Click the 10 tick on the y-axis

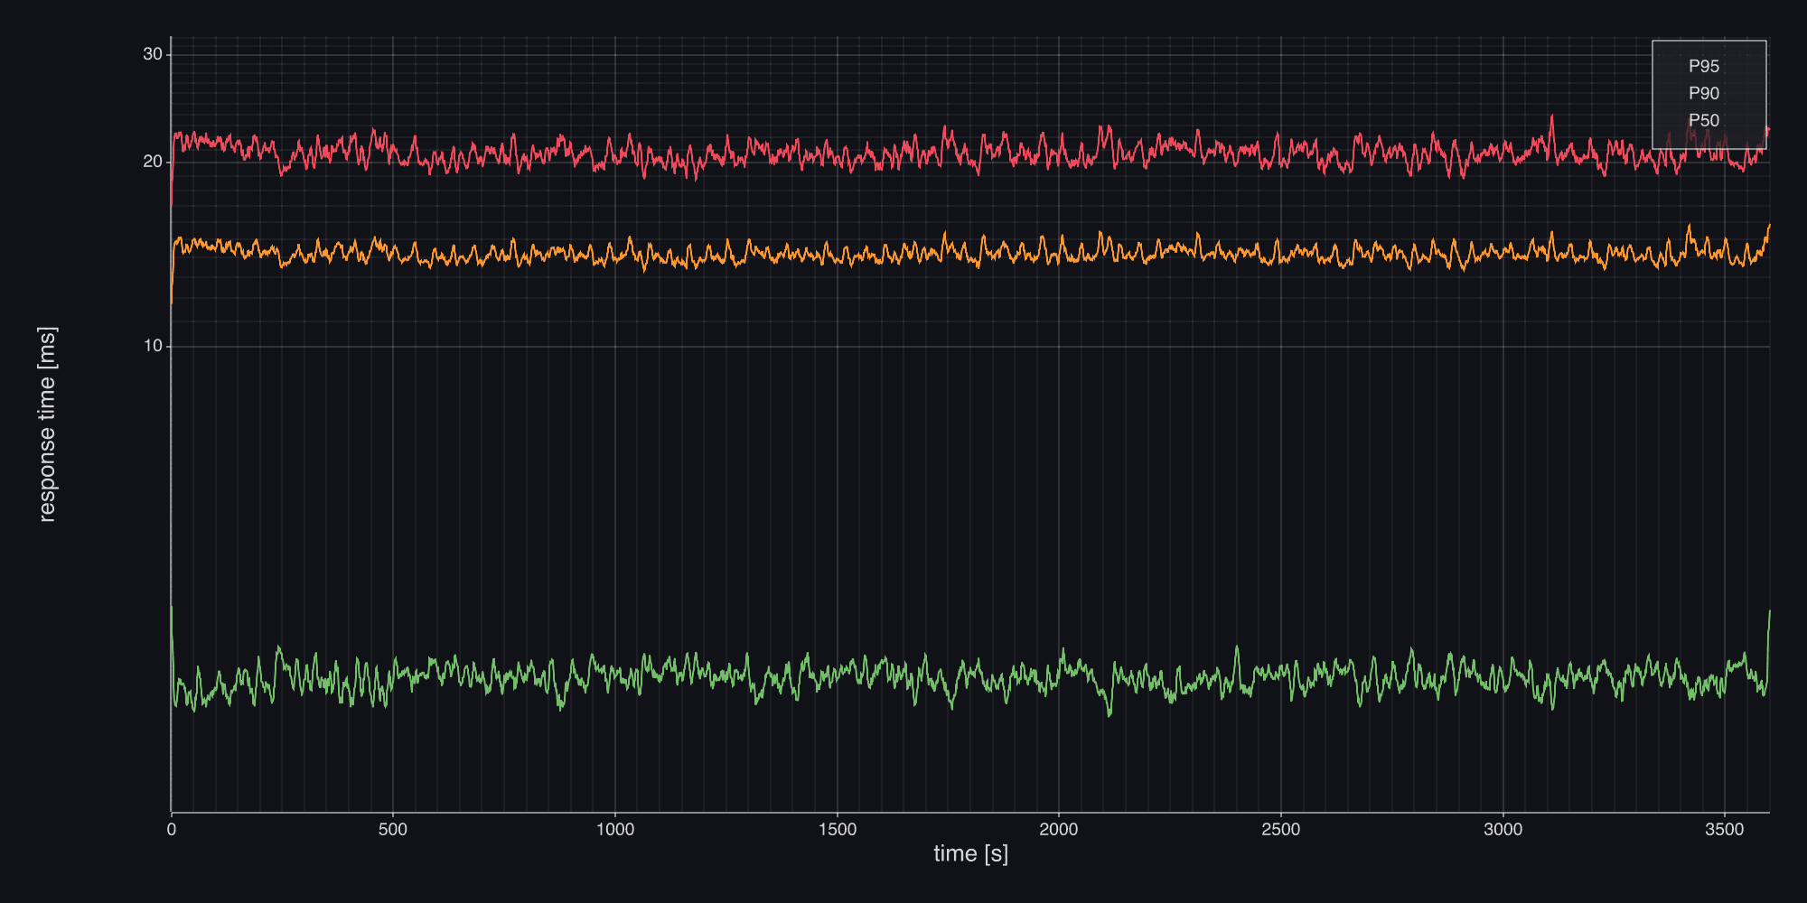(x=153, y=346)
